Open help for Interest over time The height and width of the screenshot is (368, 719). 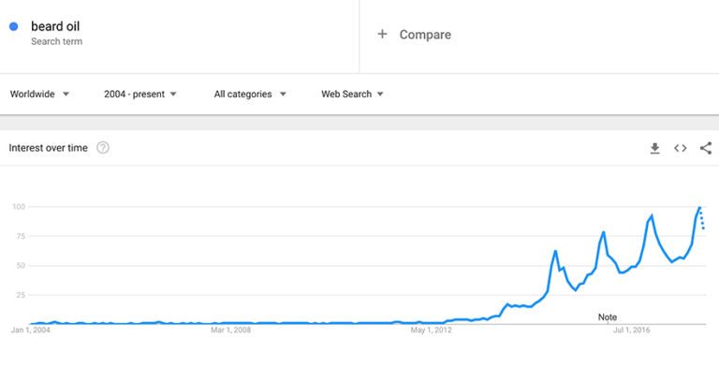103,148
